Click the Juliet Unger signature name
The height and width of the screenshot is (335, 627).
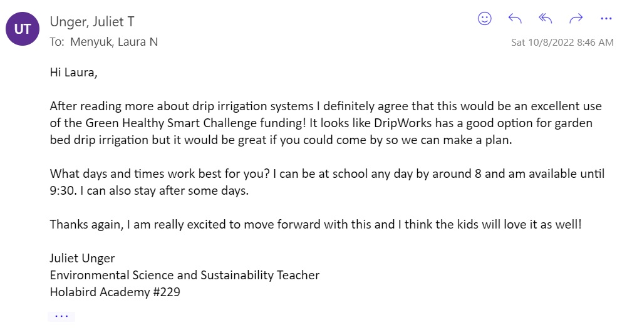point(82,258)
